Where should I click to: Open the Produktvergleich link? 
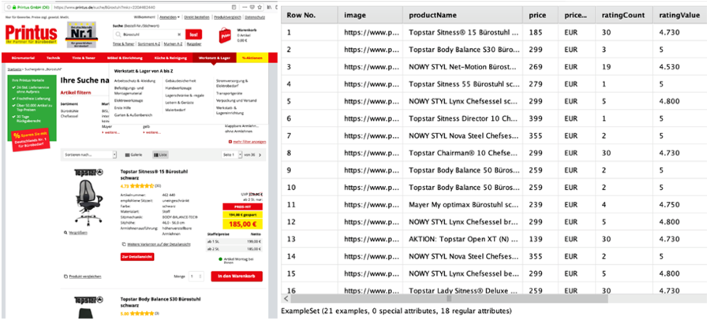[x=227, y=17]
